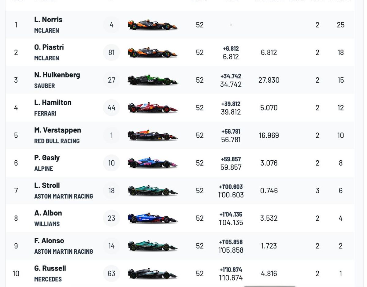Viewport: 367px width, 287px height.
Task: Select the number 81 badge for Piastri
Action: [111, 53]
